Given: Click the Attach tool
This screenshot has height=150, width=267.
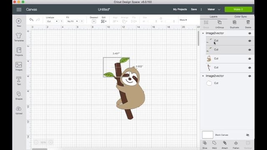Looking at the screenshot, I should click(224, 145).
